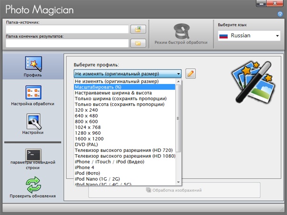Click the blue help icon
Viewport: 287px width, 215px height.
[280, 14]
